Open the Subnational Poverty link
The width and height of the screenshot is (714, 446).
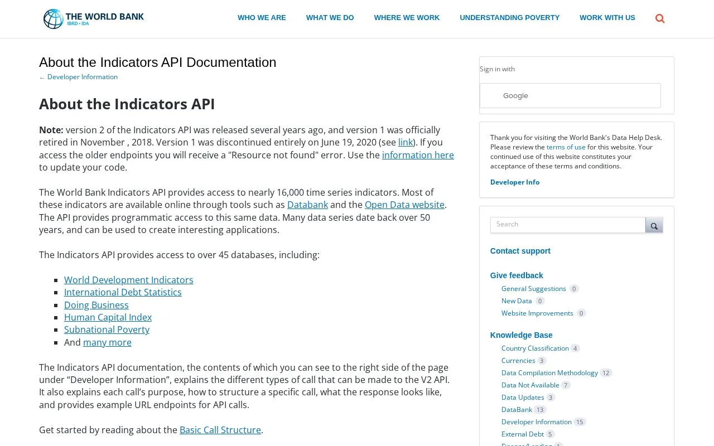(107, 329)
